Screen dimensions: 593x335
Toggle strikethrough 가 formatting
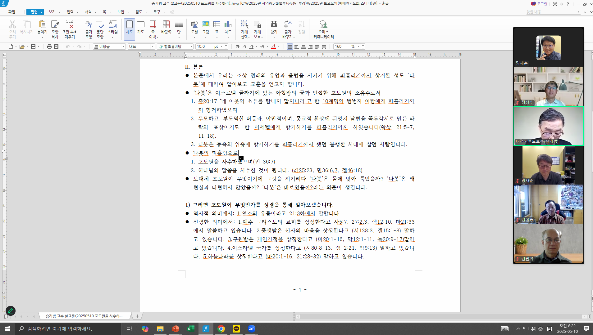point(262,47)
